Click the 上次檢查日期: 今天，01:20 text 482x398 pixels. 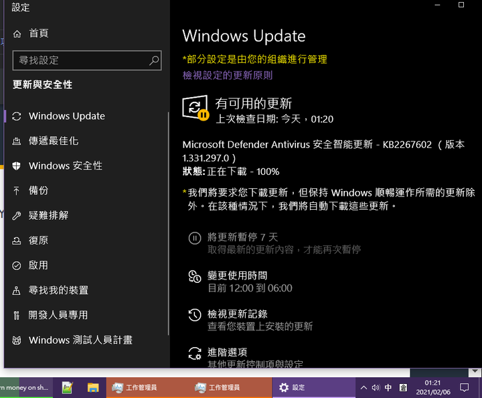tap(274, 119)
